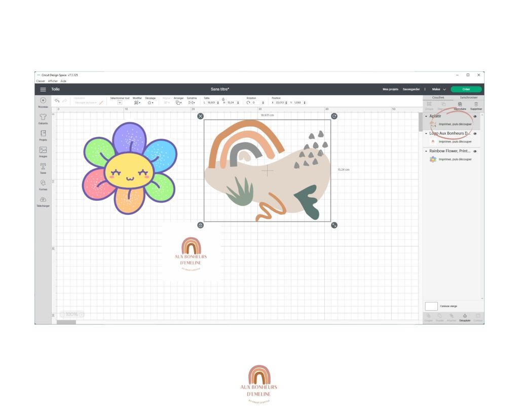
Task: Select the Texte tool
Action: pyautogui.click(x=43, y=167)
